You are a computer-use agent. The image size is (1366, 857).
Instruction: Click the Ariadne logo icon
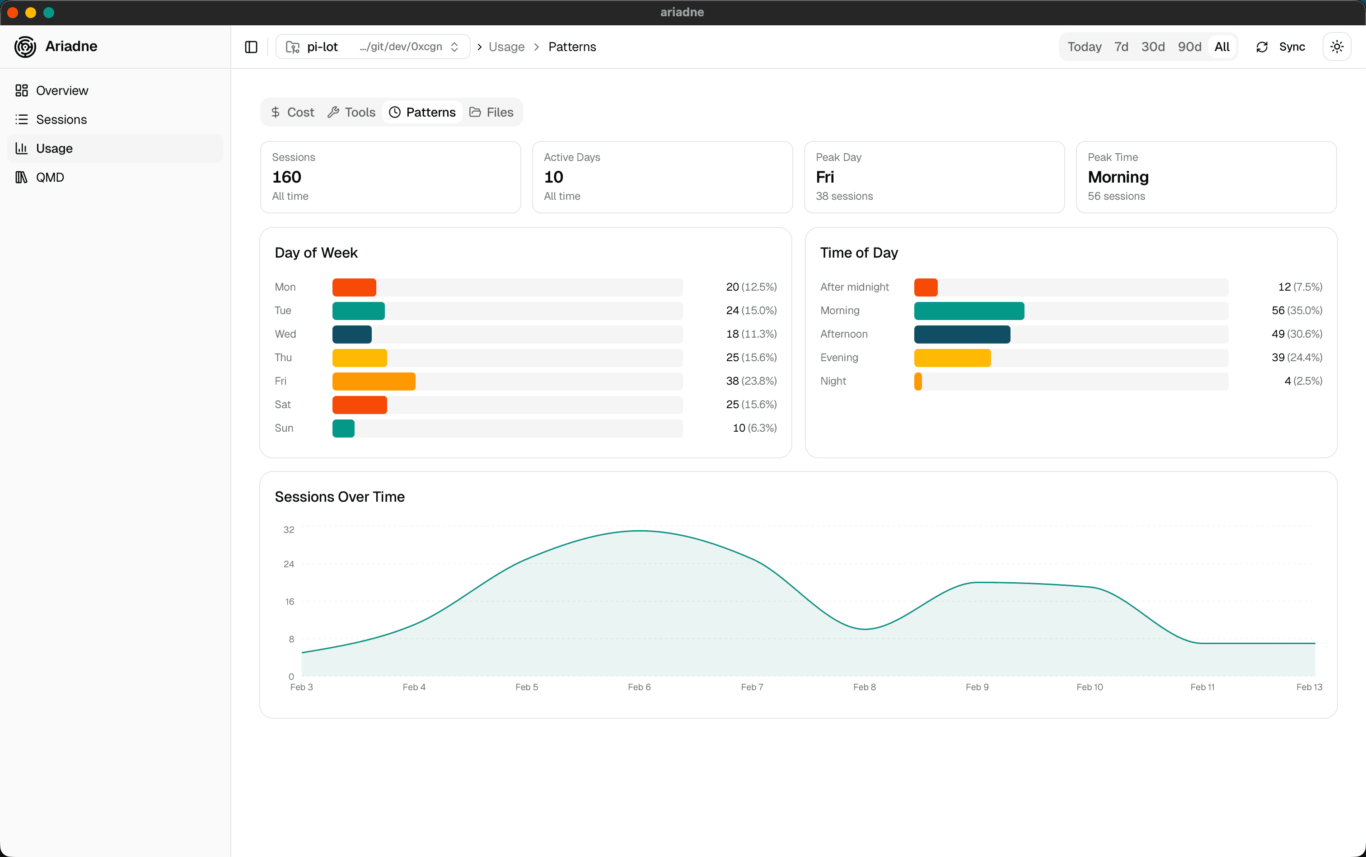tap(25, 47)
